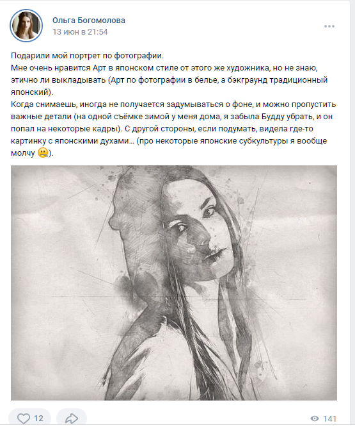
Task: Open the post via the timestamp 13 июн в 21:54
Action: point(80,32)
